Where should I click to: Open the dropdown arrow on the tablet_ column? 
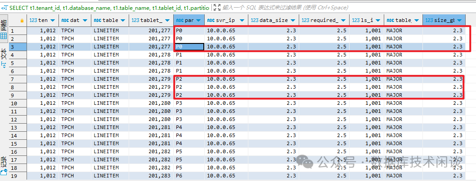167,21
